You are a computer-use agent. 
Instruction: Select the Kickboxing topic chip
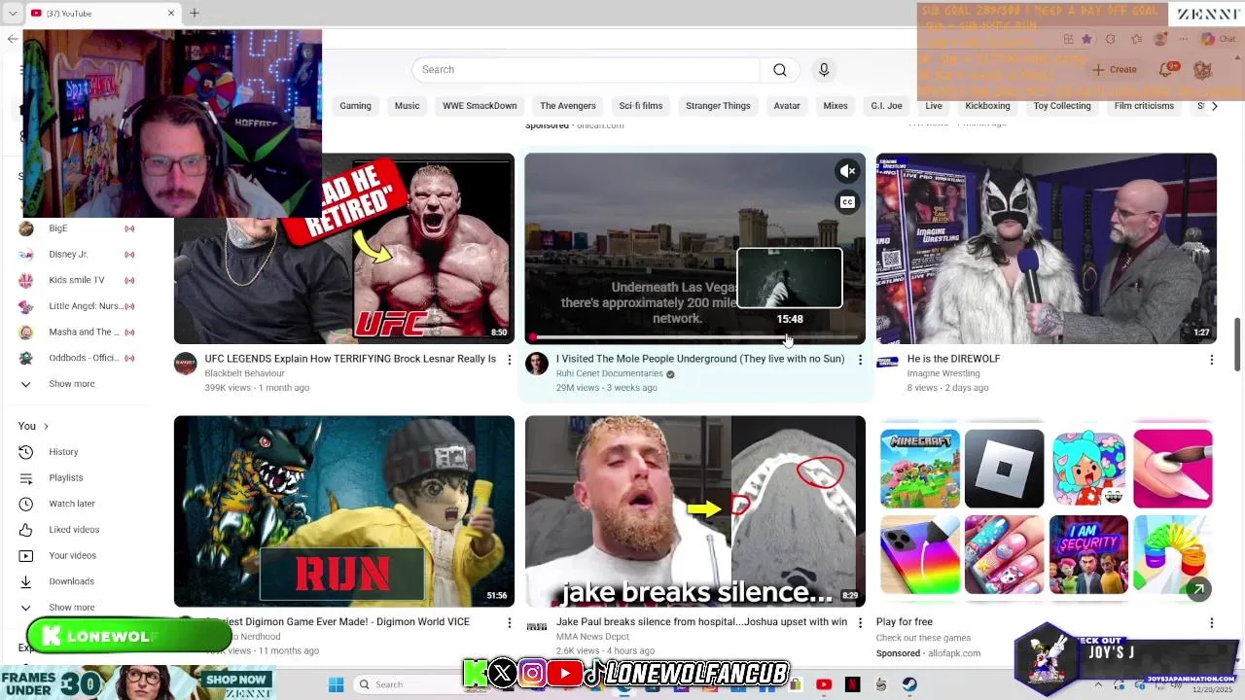(x=987, y=106)
